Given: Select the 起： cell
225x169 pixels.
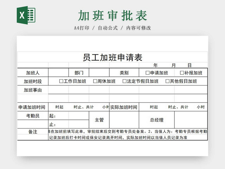Looking at the screenshot, I should point(59,115).
